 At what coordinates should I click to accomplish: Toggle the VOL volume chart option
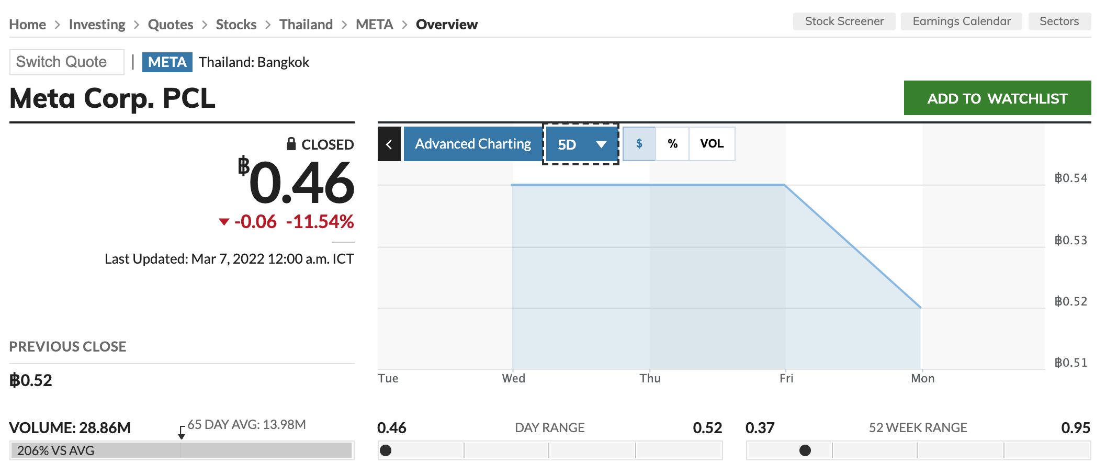(712, 144)
